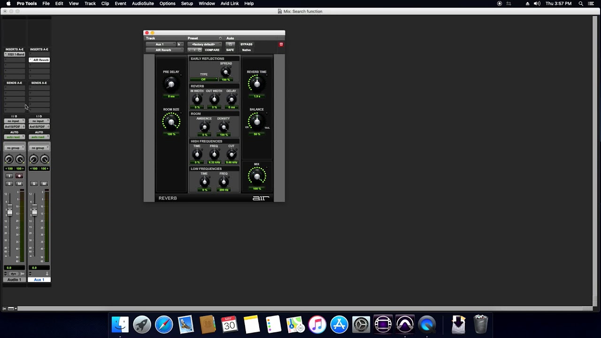Open the Preset section round menu button
Viewport: 601px width, 338px height.
click(220, 38)
